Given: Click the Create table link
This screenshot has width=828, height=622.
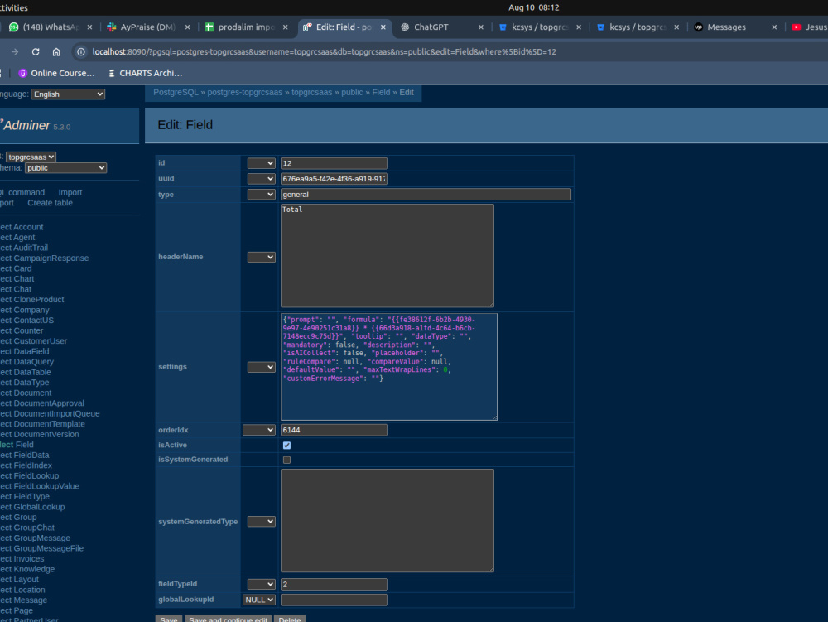Looking at the screenshot, I should click(x=51, y=203).
